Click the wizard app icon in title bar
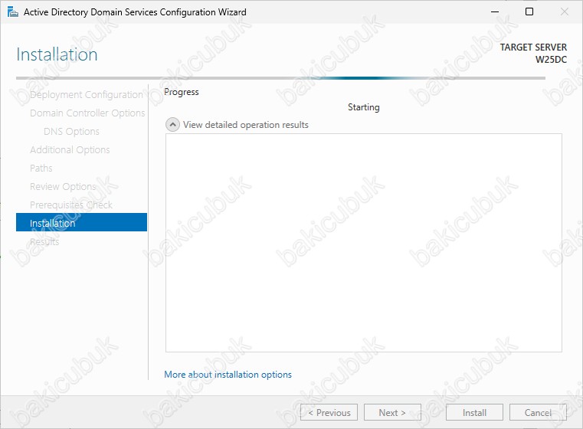 pyautogui.click(x=13, y=12)
